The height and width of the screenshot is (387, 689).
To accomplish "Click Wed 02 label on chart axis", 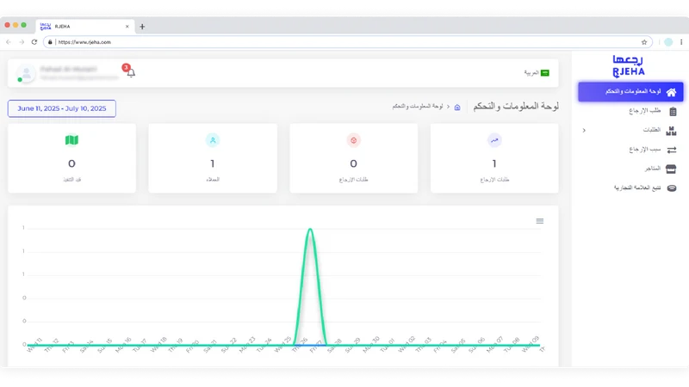I will click(407, 345).
